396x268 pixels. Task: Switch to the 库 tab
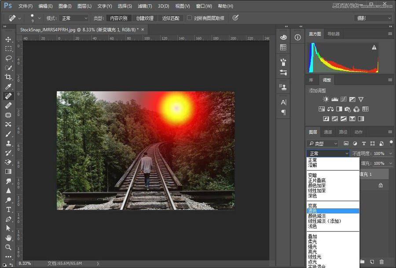point(311,80)
